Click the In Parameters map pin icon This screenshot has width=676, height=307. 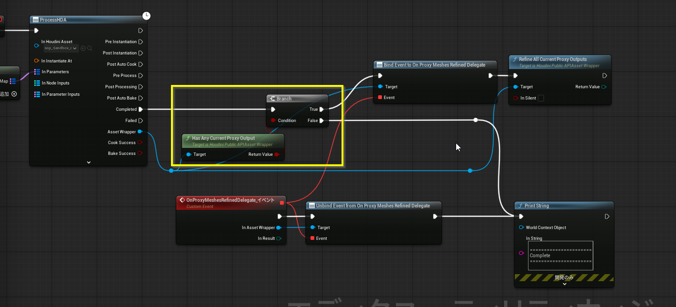click(37, 72)
